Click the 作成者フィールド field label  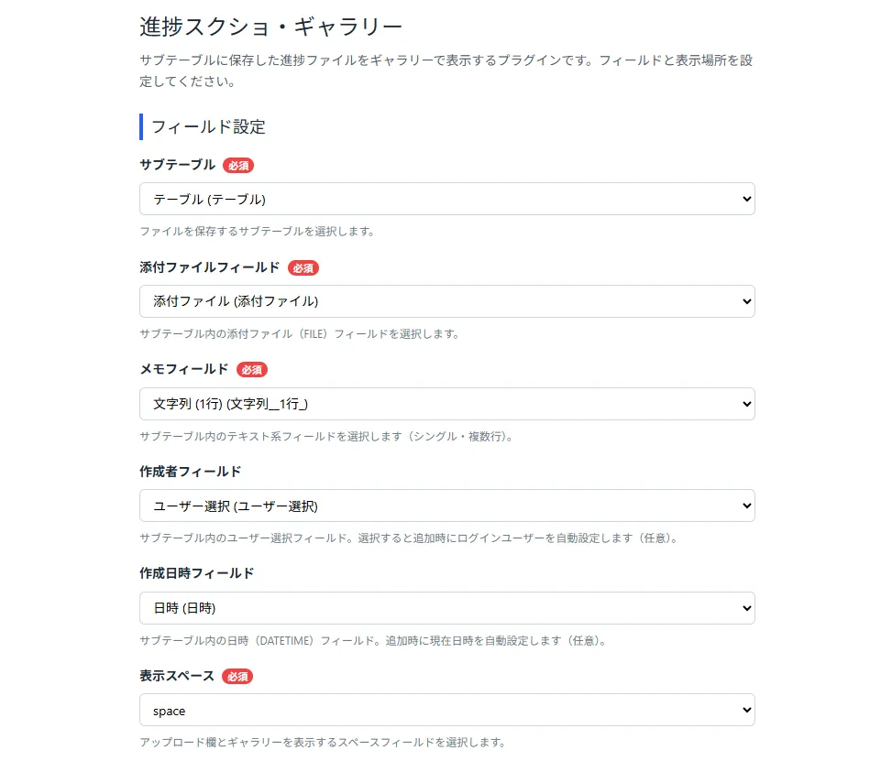186,472
